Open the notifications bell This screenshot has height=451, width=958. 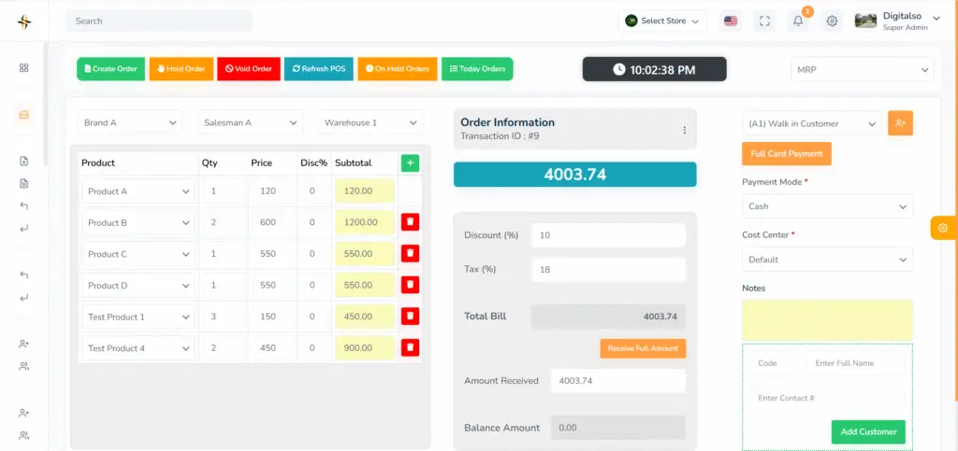(x=798, y=21)
